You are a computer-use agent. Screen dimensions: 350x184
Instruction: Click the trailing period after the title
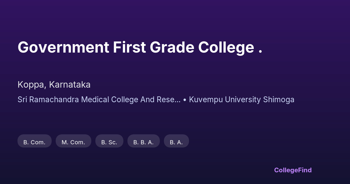pos(260,52)
